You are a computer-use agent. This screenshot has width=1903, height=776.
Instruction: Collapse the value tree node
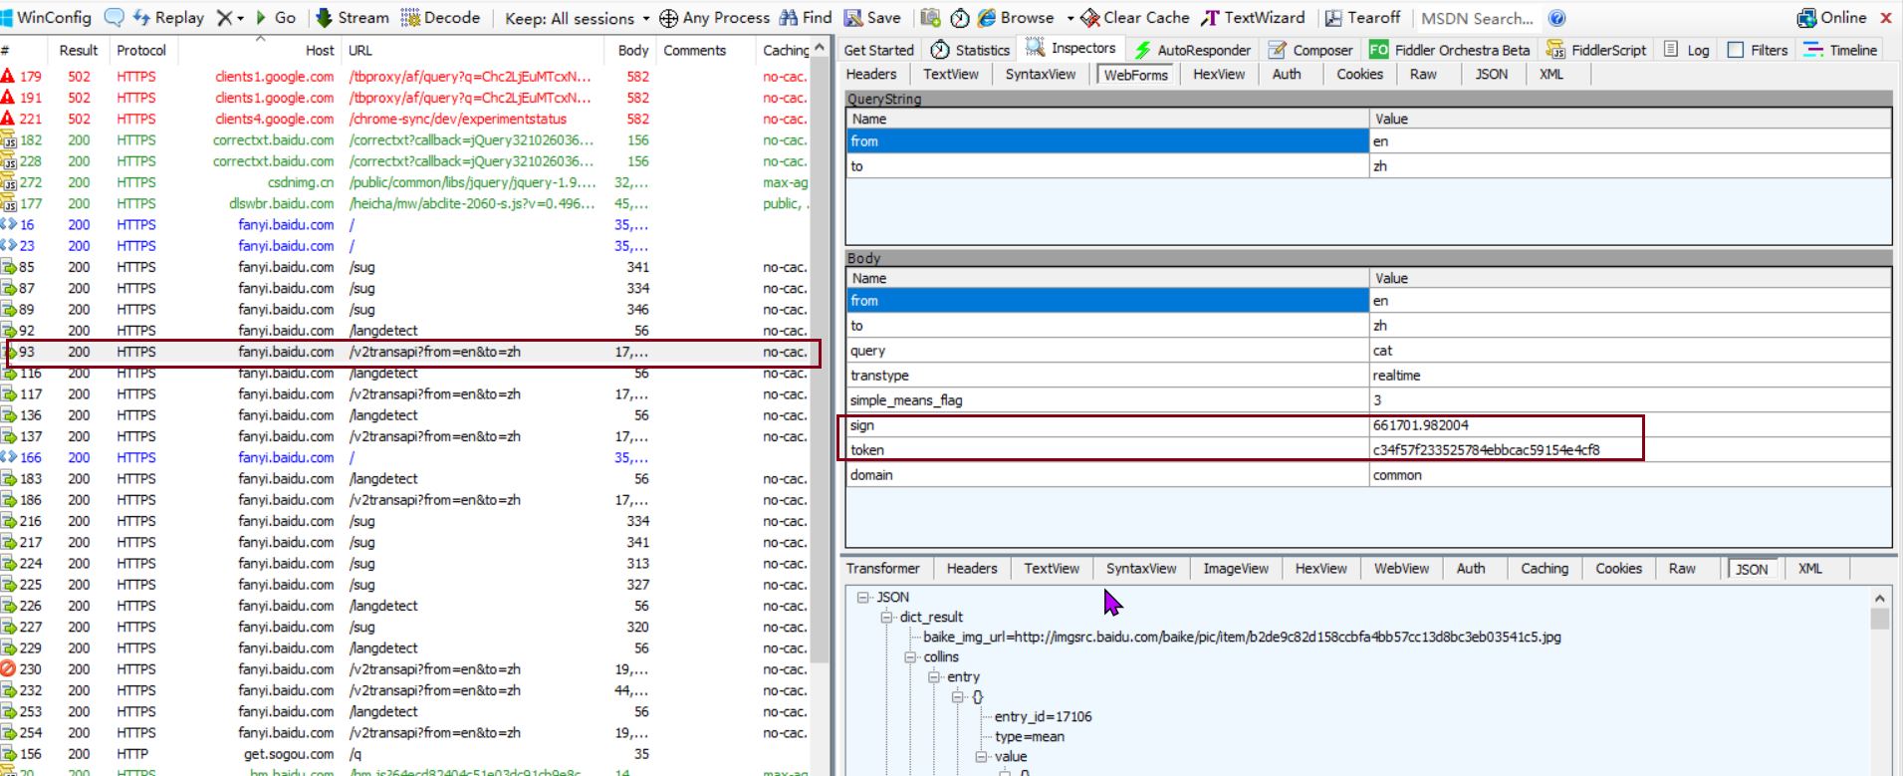click(x=982, y=756)
